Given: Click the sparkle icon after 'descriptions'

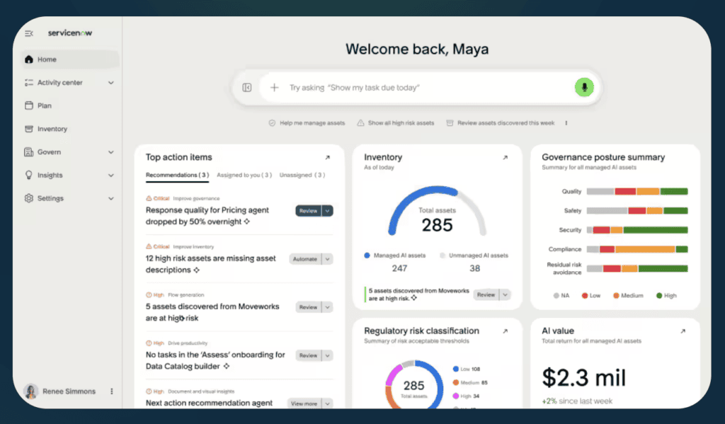Looking at the screenshot, I should tap(197, 270).
